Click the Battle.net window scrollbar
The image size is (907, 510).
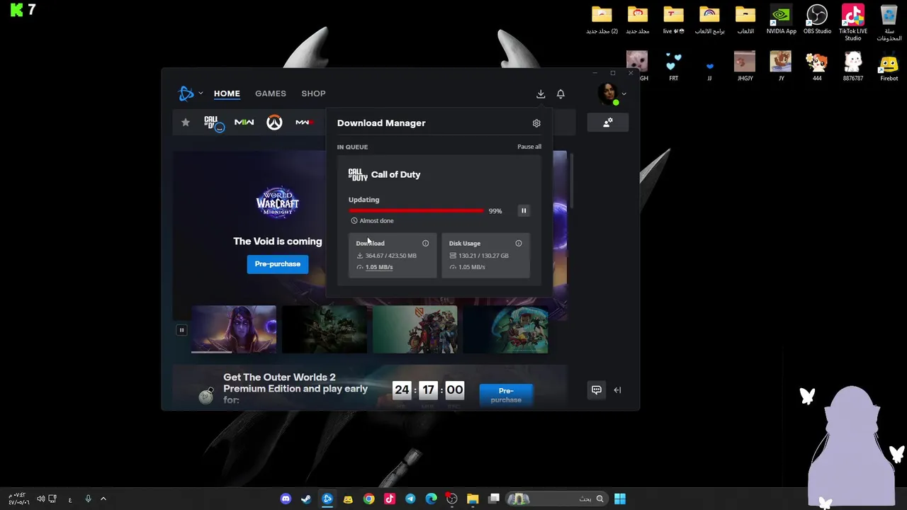pos(571,181)
